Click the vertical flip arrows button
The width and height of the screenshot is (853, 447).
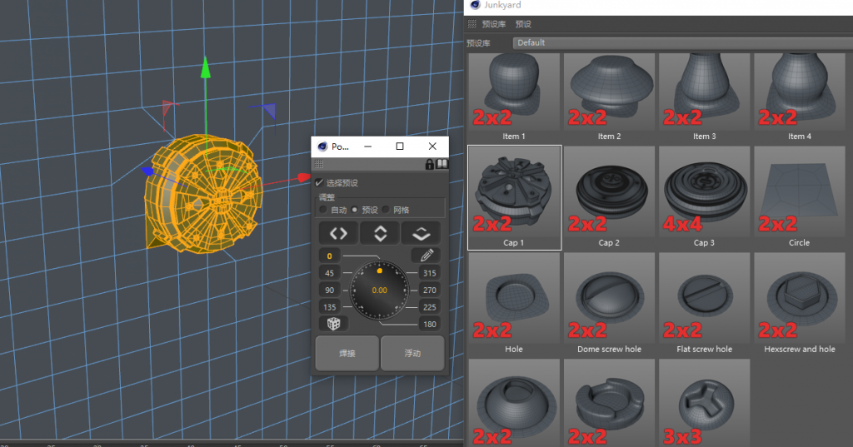[380, 233]
